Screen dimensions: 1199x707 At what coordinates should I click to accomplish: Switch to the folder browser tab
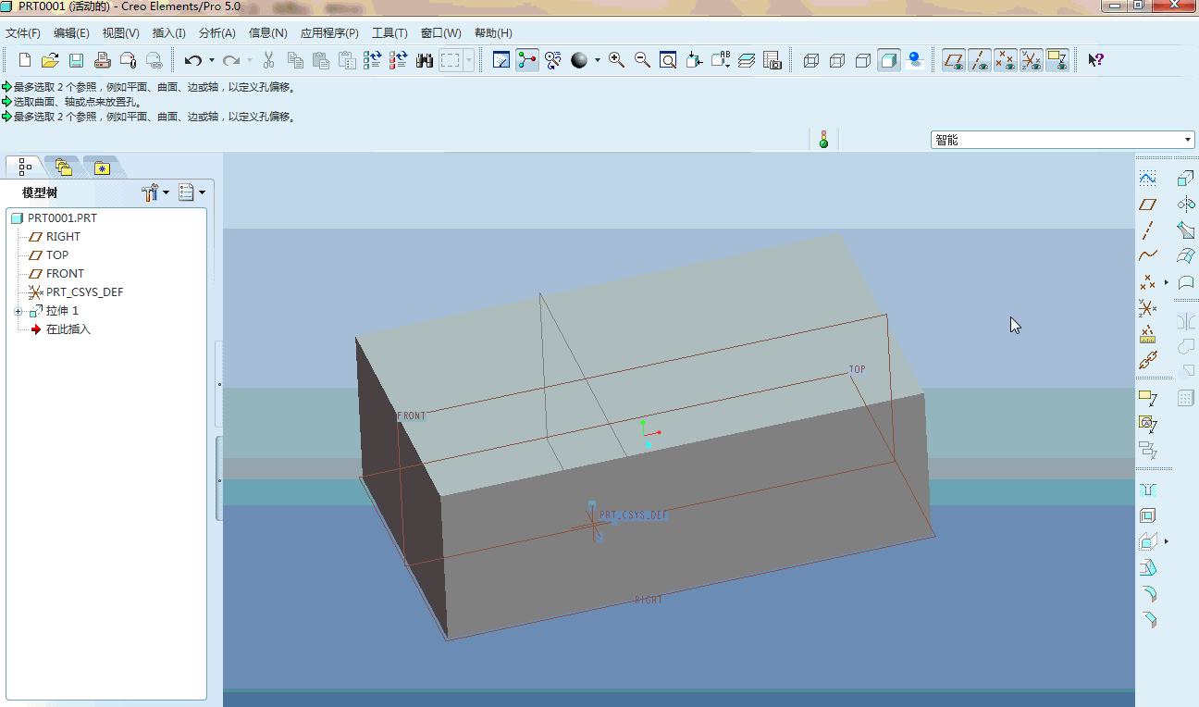(x=63, y=167)
